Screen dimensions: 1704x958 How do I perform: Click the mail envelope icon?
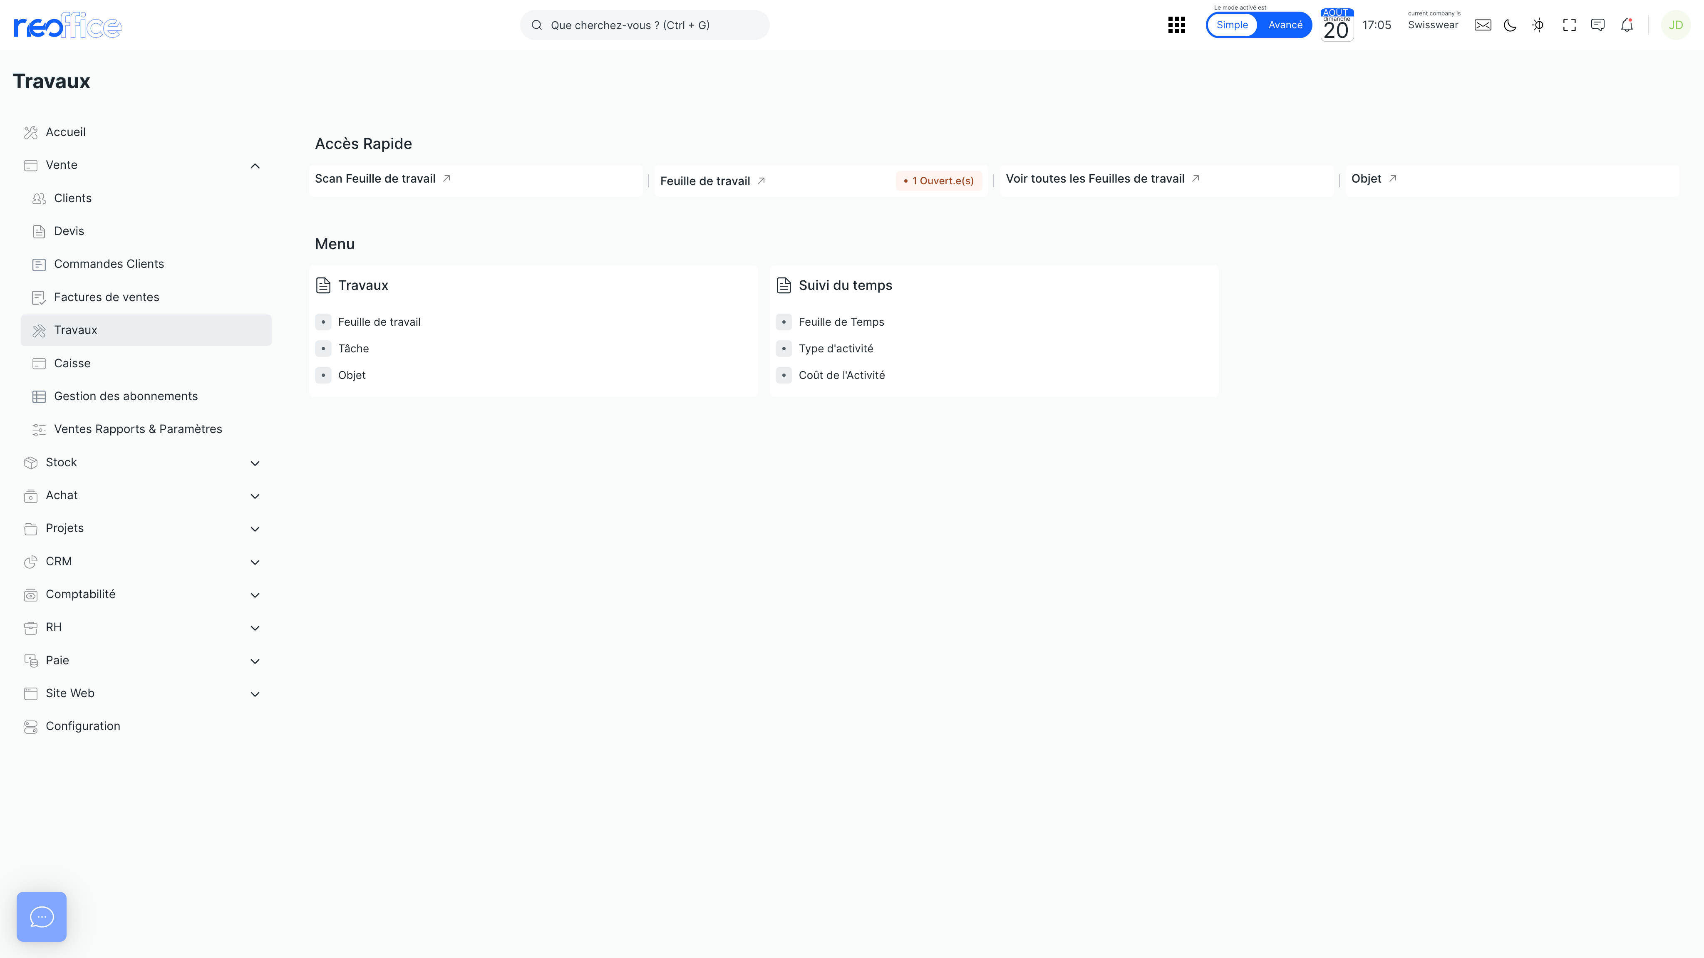coord(1482,25)
